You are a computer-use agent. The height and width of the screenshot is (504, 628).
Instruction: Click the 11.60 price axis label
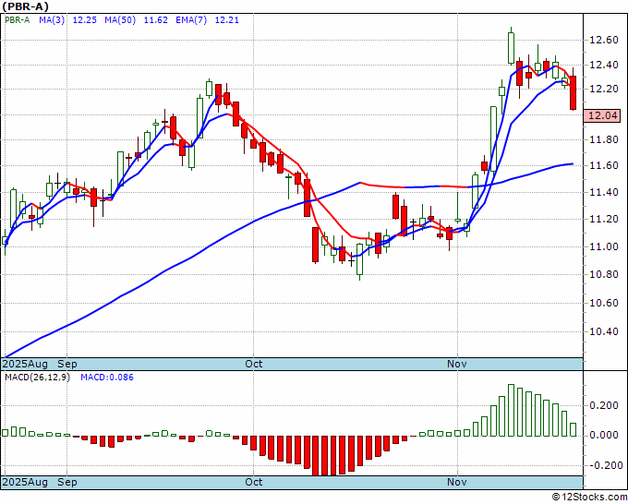click(x=604, y=165)
